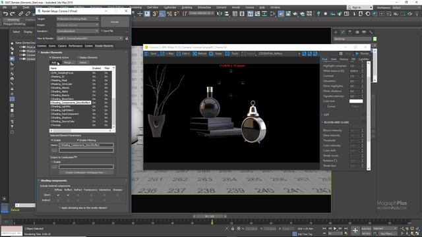
Task: Click the Select and Move crosshair tool
Action: pos(140,14)
